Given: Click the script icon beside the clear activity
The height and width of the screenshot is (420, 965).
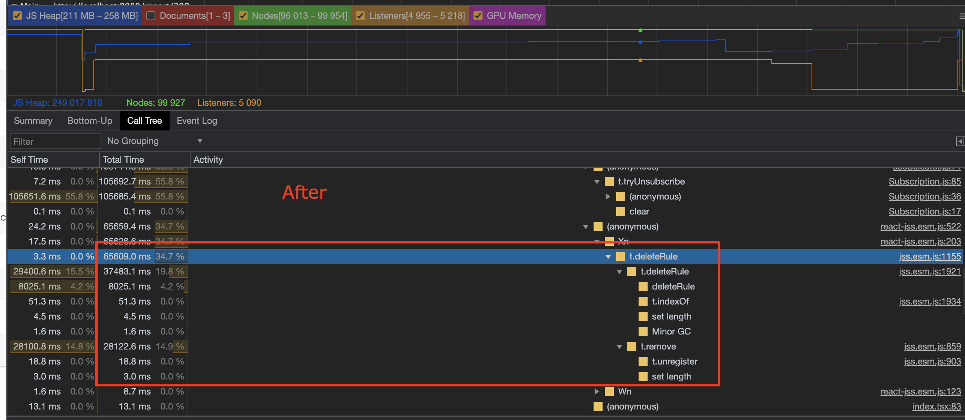Looking at the screenshot, I should coord(620,211).
